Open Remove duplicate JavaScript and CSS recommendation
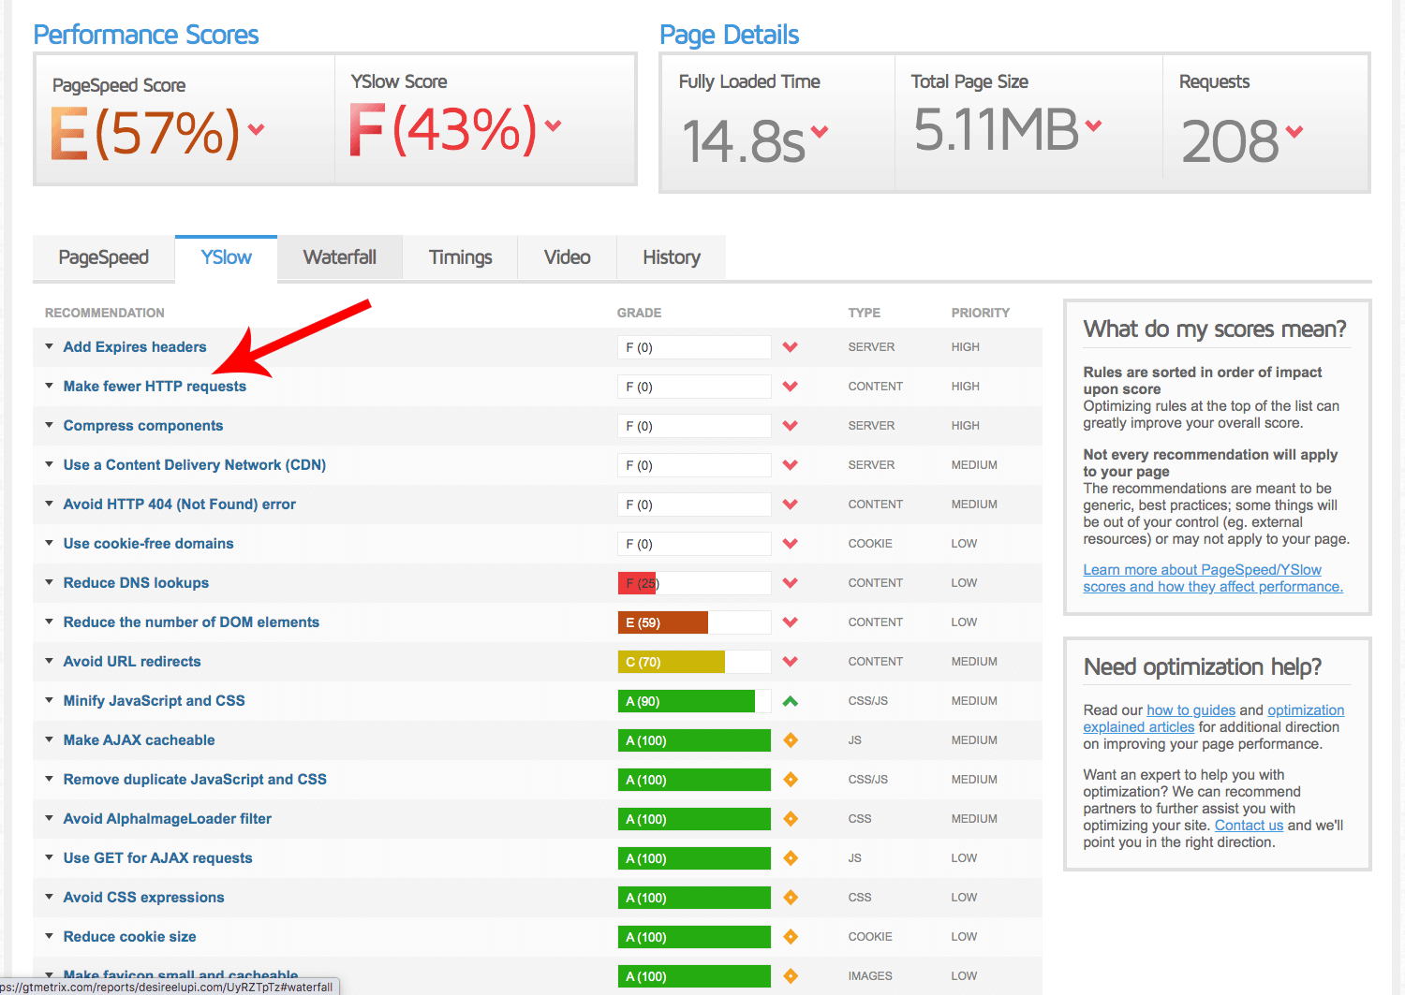The height and width of the screenshot is (995, 1405). [195, 780]
